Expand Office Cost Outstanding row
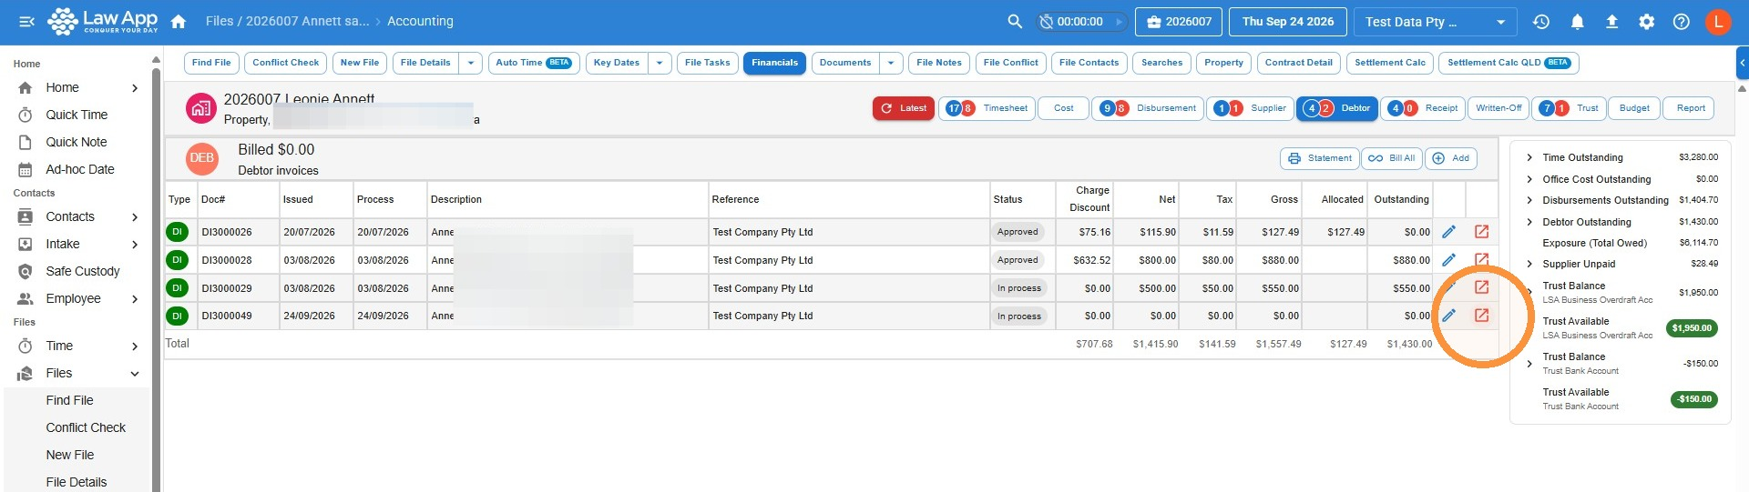This screenshot has width=1749, height=492. pos(1529,179)
